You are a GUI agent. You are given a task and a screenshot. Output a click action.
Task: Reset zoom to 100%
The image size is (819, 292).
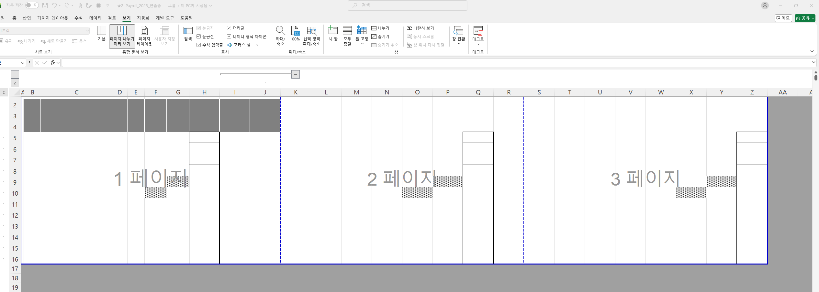tap(295, 34)
